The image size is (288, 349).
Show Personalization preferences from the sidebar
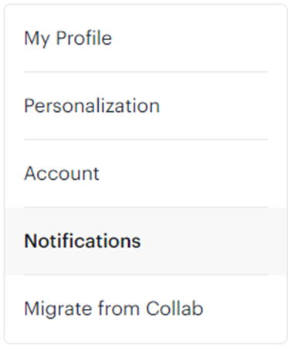pos(146,106)
